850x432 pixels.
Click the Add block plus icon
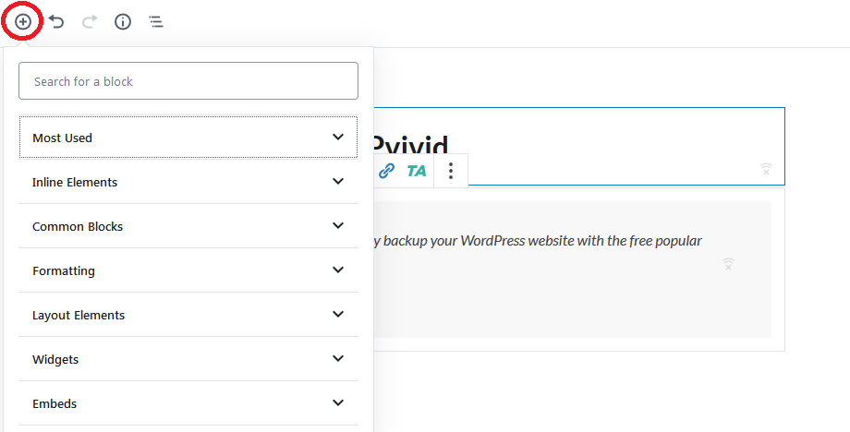[x=23, y=21]
